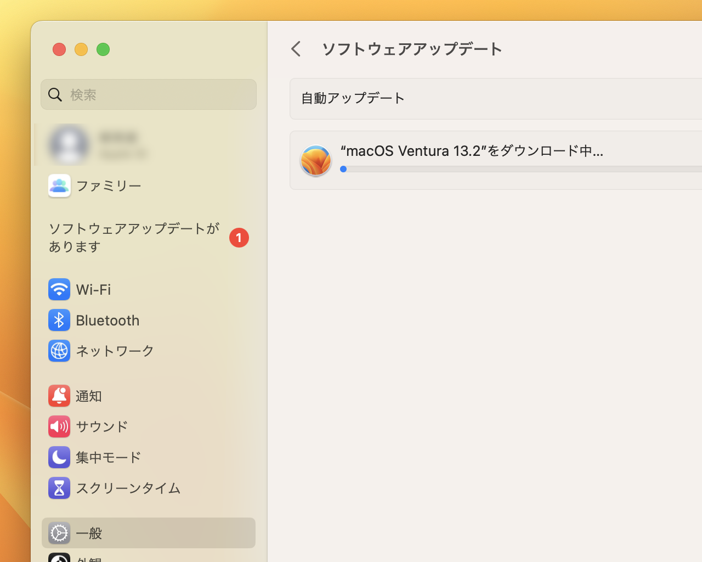Switch to the ソフトウェアアップデート header area
The width and height of the screenshot is (702, 562).
412,49
